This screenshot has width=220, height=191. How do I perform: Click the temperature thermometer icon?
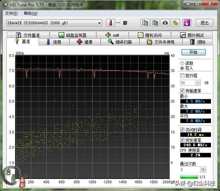tap(110, 23)
